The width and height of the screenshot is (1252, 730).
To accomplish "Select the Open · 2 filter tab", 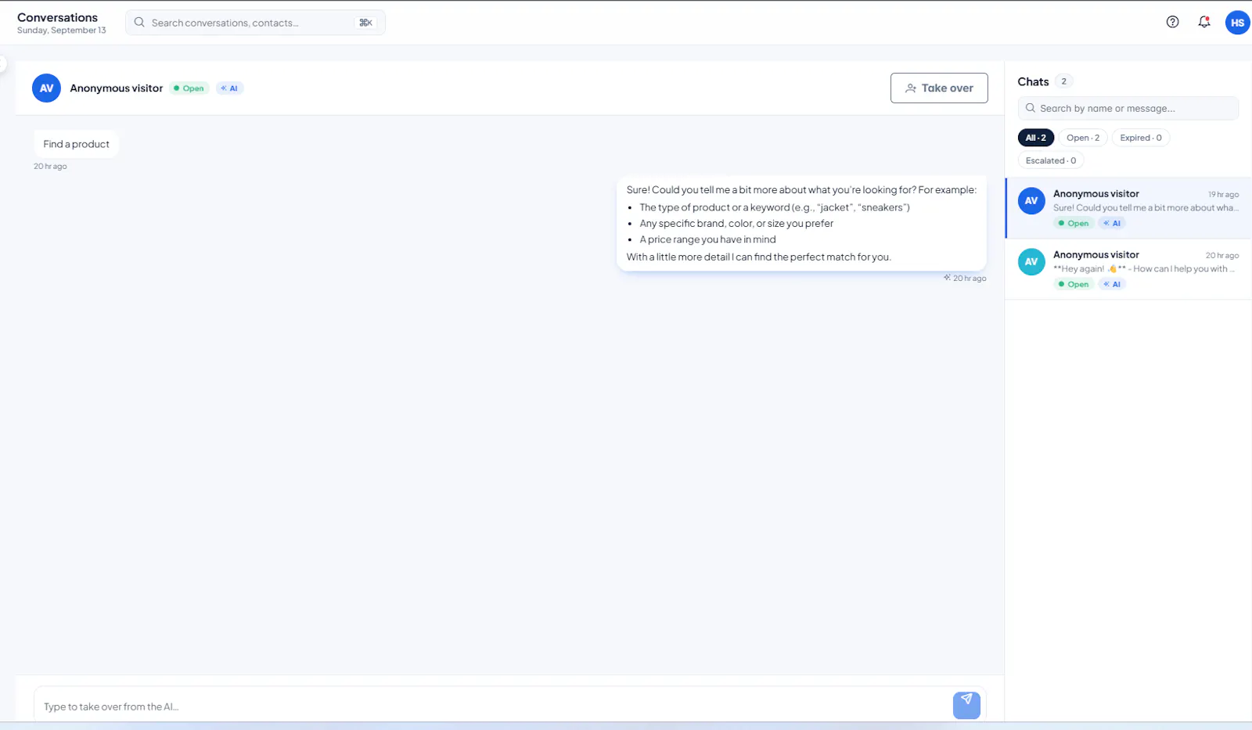I will coord(1083,138).
